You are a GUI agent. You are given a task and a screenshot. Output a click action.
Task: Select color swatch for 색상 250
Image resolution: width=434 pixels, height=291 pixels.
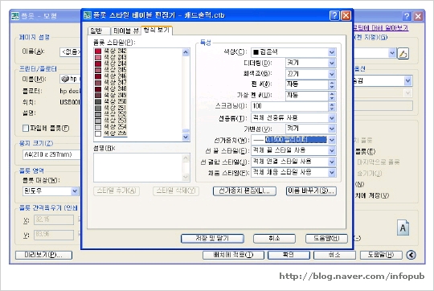tap(98, 101)
